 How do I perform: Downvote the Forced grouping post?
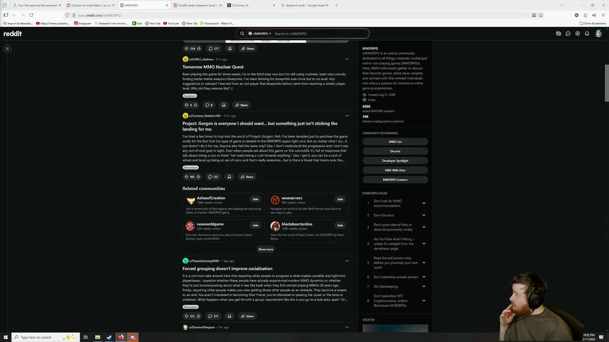point(198,316)
